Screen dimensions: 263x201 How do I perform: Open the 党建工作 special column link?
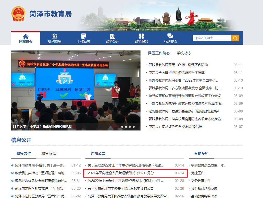tap(197, 173)
